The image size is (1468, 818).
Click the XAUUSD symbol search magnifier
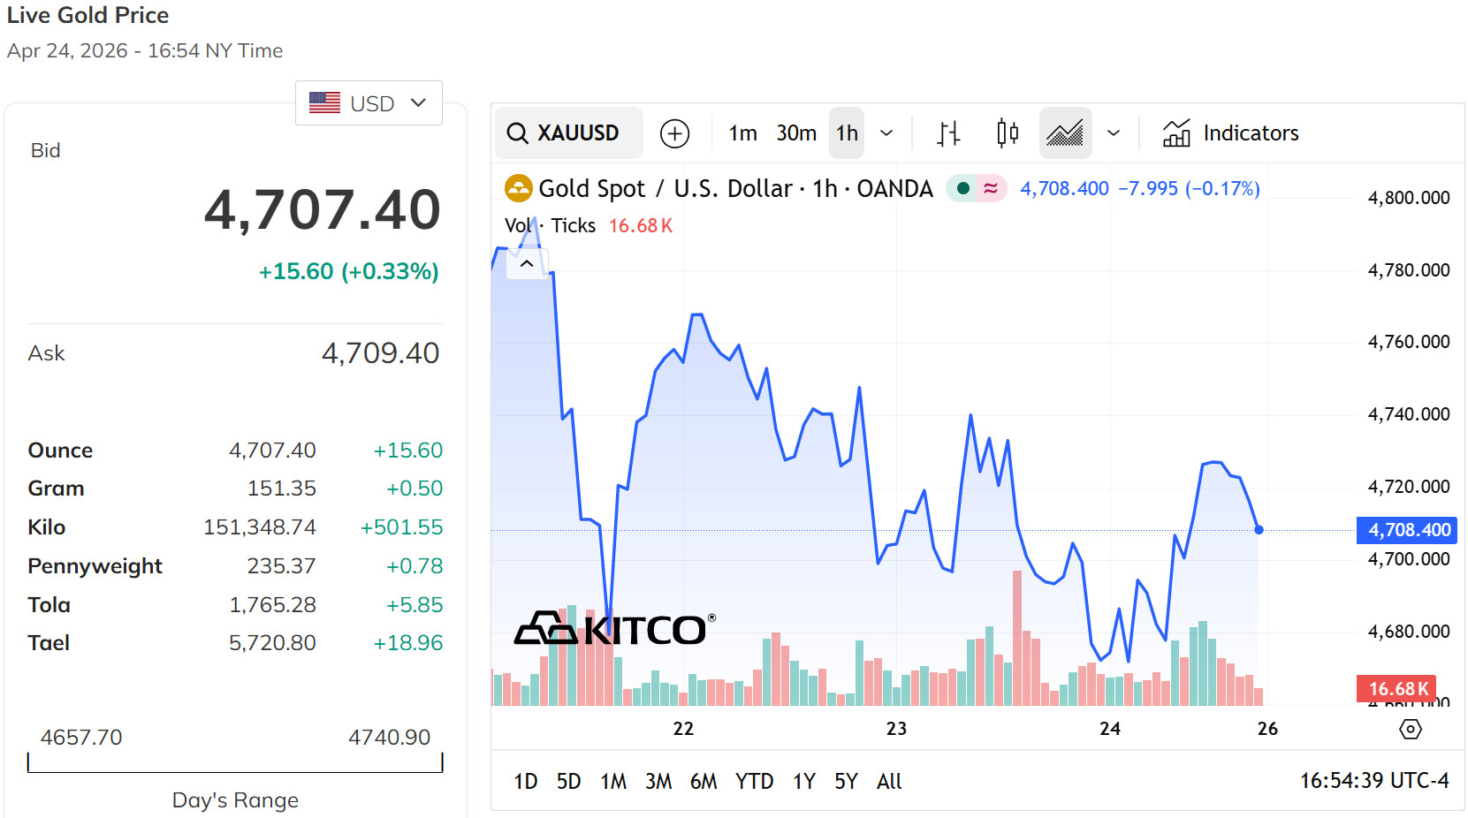point(517,133)
